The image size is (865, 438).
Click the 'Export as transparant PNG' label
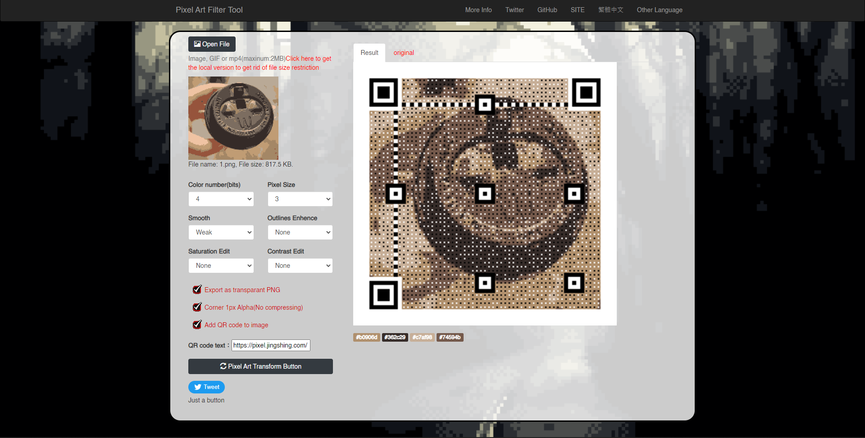pyautogui.click(x=242, y=290)
